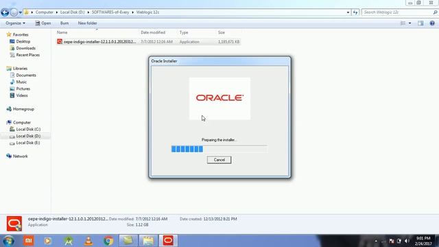439x247 pixels.
Task: Open address bar history dropdown
Action: 348,12
